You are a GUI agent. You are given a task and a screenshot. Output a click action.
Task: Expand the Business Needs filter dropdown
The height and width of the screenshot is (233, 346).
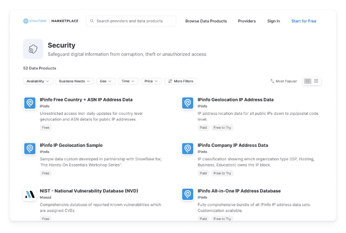click(74, 81)
